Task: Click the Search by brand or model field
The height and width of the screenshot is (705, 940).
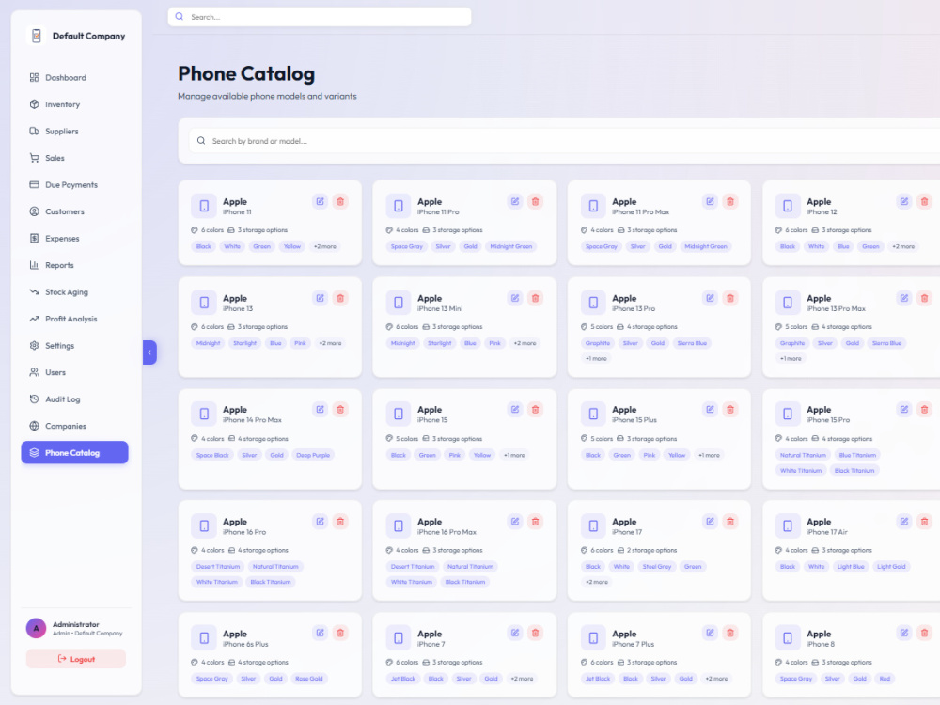Action: click(563, 141)
